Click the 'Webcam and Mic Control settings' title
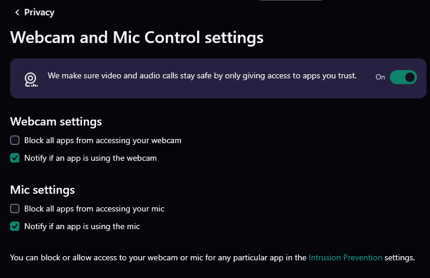The width and height of the screenshot is (430, 278). coord(137,38)
